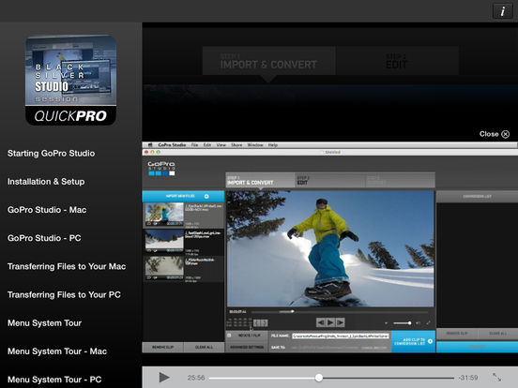518x388 pixels.
Task: Choose Menu System Tour - PC chapter
Action: point(54,380)
